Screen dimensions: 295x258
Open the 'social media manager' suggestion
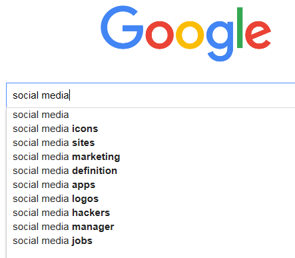[x=150, y=227]
